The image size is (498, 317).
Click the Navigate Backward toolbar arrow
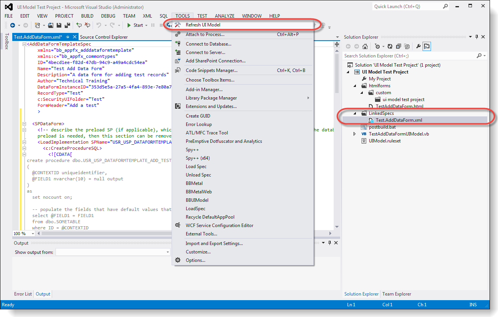click(12, 25)
